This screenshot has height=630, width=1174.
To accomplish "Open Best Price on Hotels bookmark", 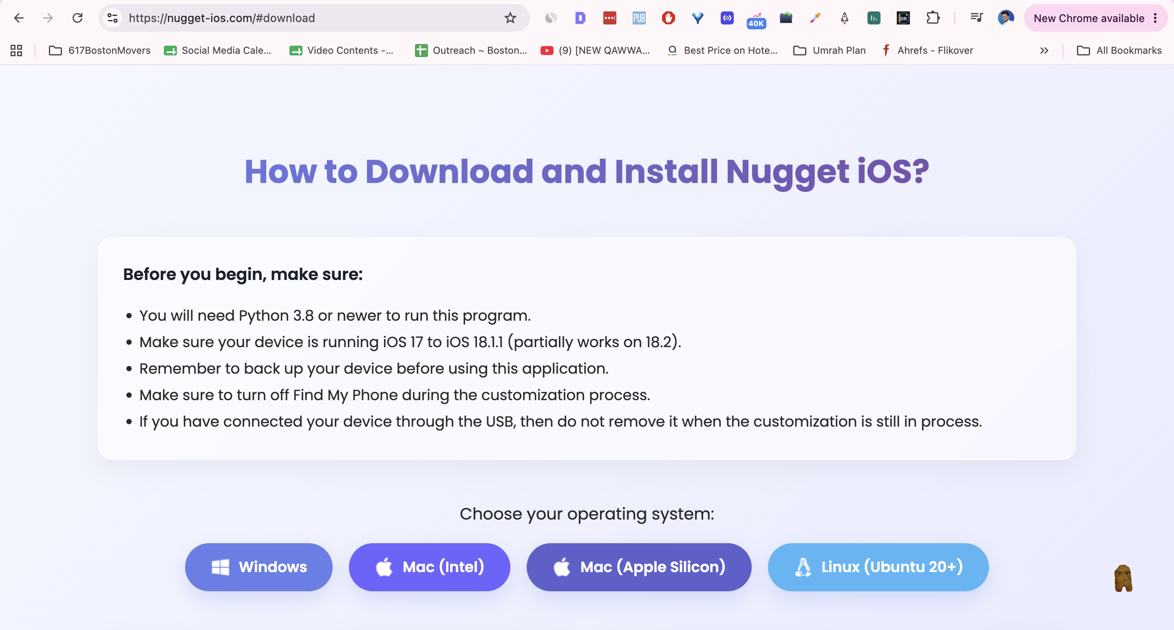I will click(x=722, y=50).
